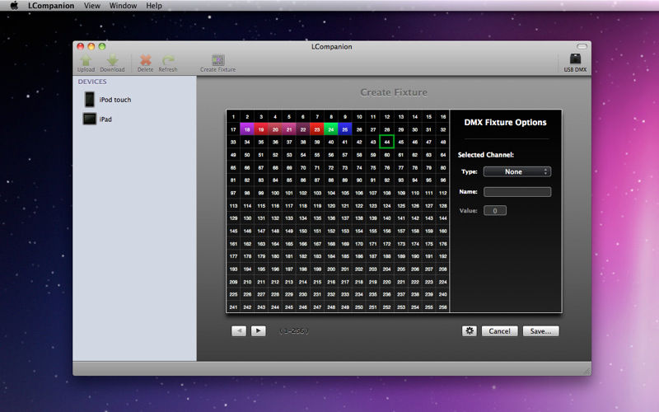Screen dimensions: 659x412
Task: Open the Create Fixture tool
Action: 217,62
